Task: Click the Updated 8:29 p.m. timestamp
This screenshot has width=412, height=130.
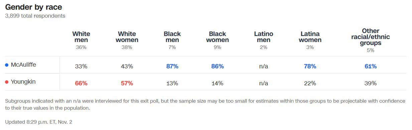Action: point(38,122)
